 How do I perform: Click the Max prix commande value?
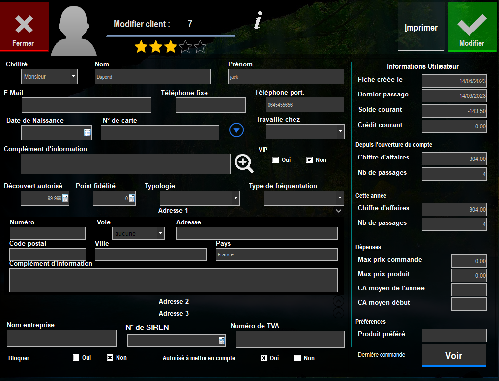tap(469, 261)
